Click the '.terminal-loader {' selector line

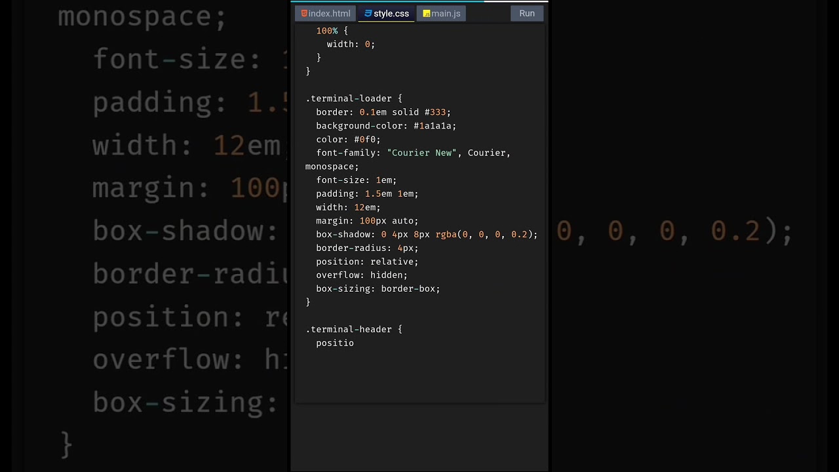click(354, 98)
